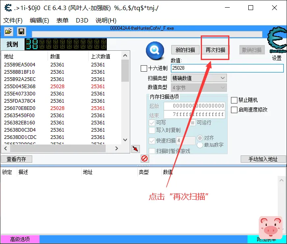Click the value input field showing 25028
287x244 pixels.
[x=227, y=68]
